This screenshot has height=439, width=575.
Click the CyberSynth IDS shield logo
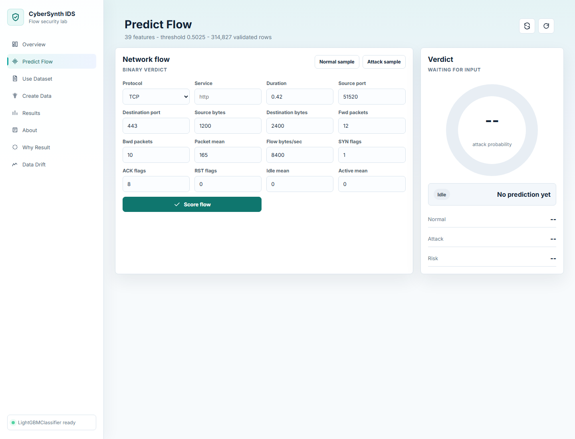(16, 17)
